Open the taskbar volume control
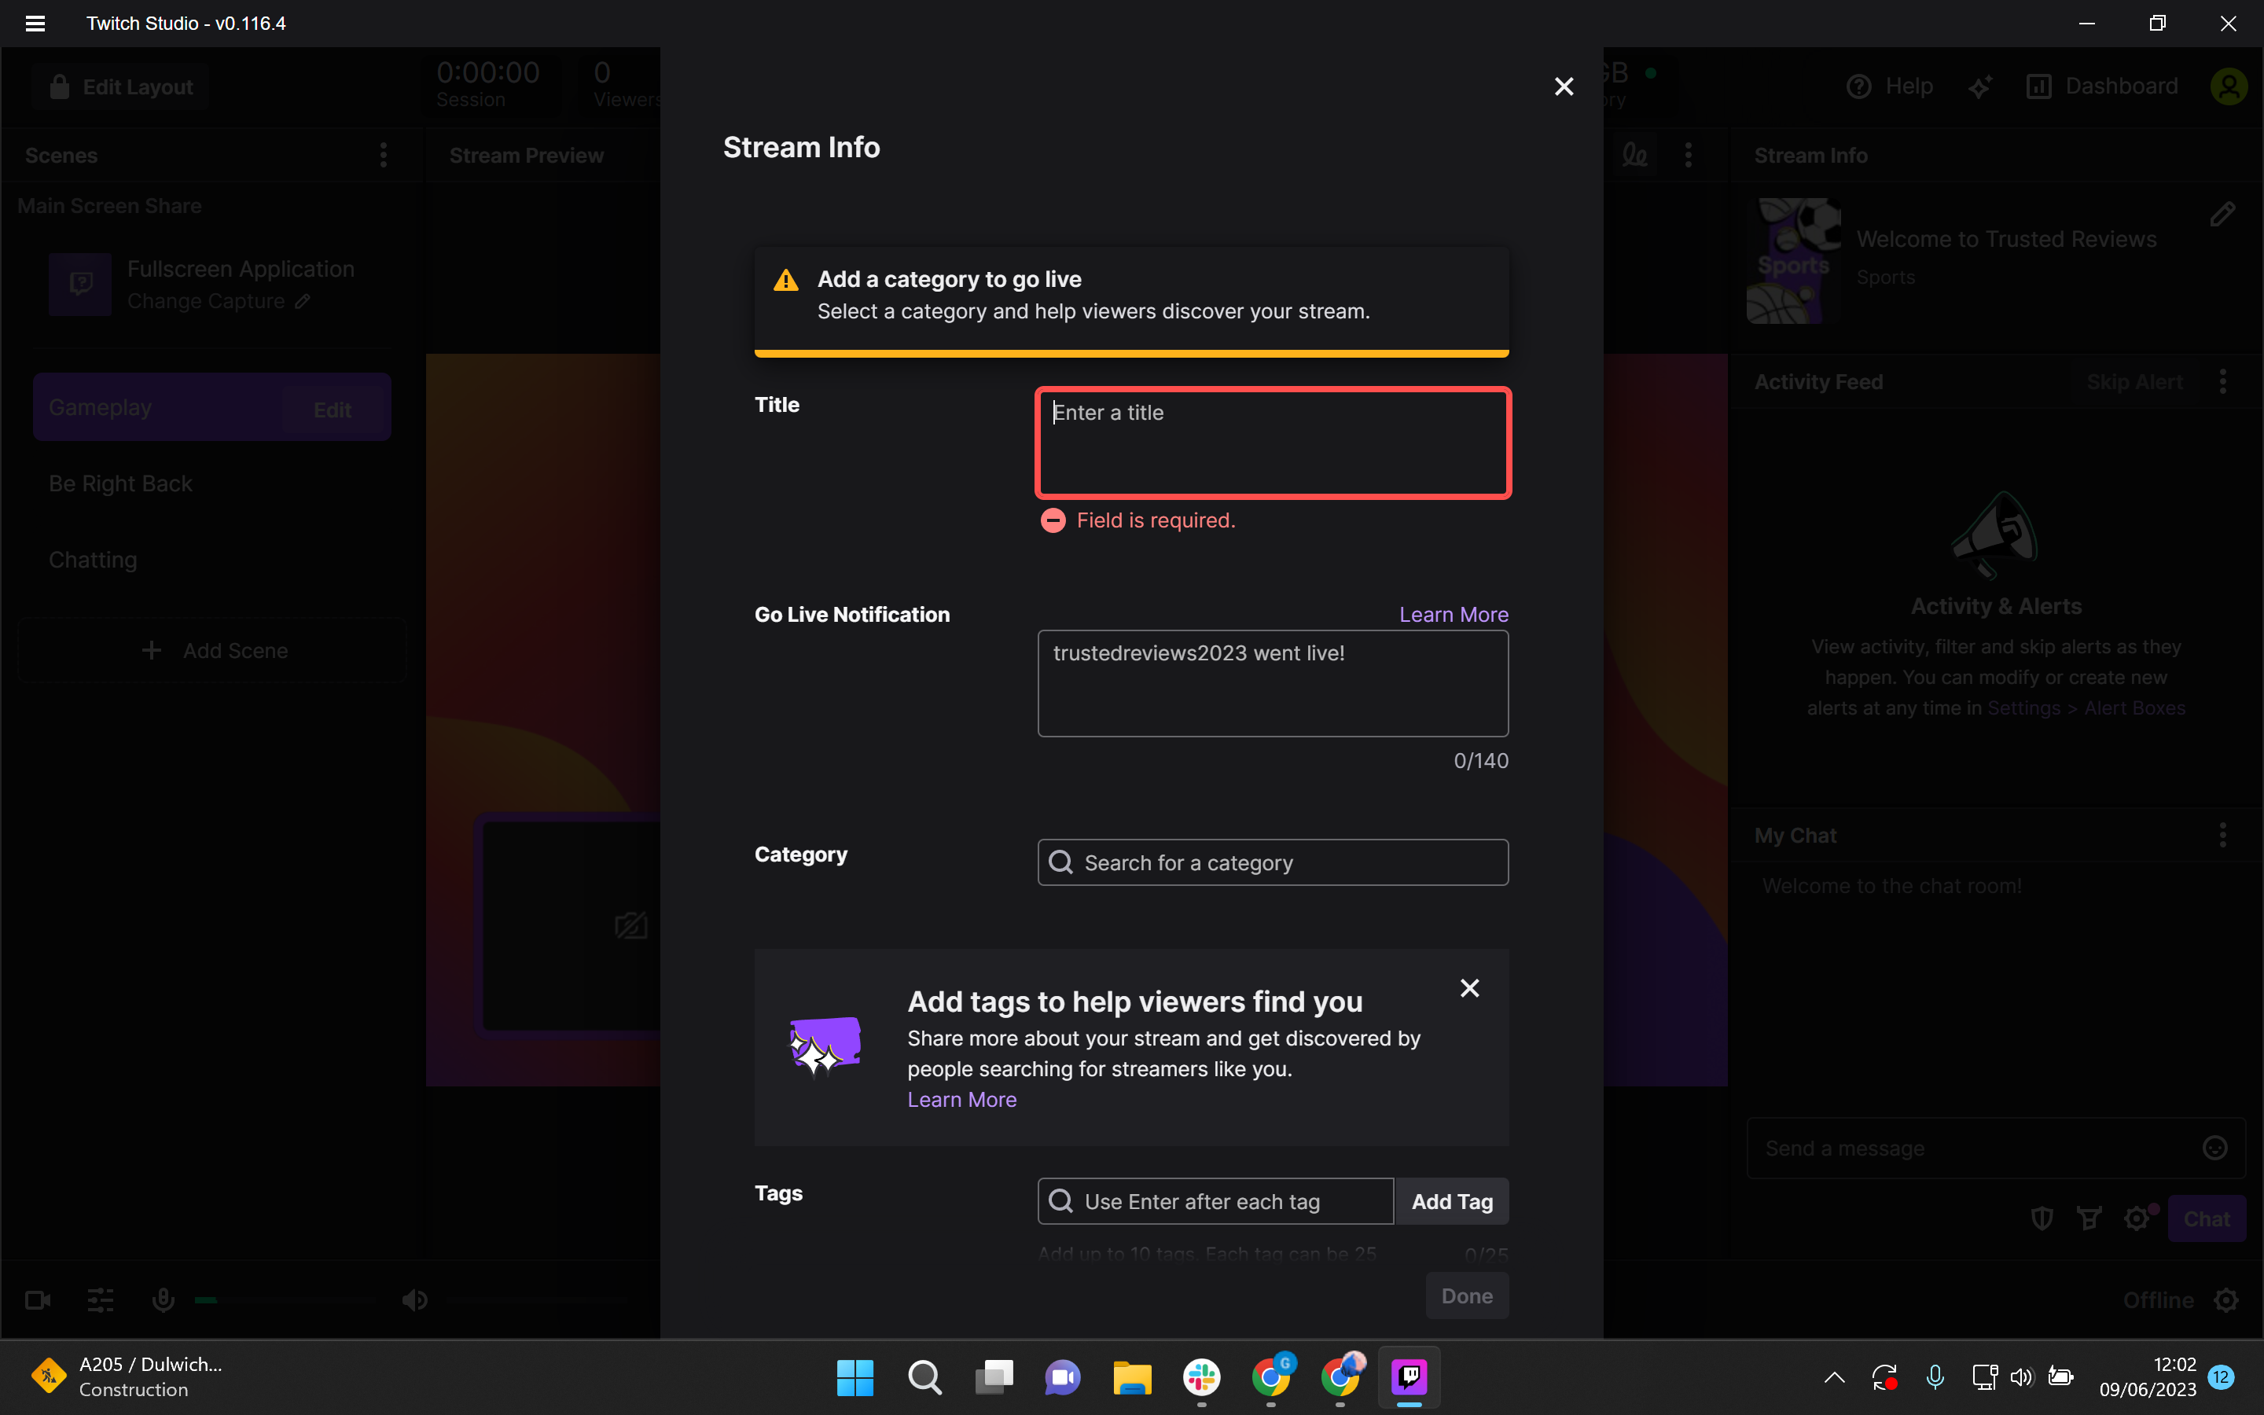 [2021, 1377]
